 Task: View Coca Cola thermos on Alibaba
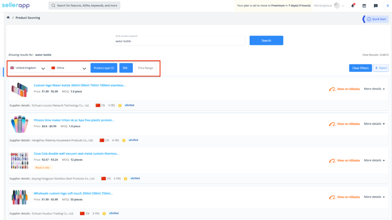tap(345, 161)
